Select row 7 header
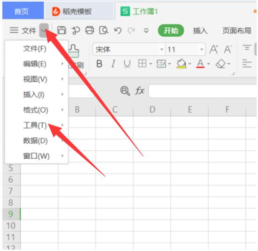 [11, 191]
